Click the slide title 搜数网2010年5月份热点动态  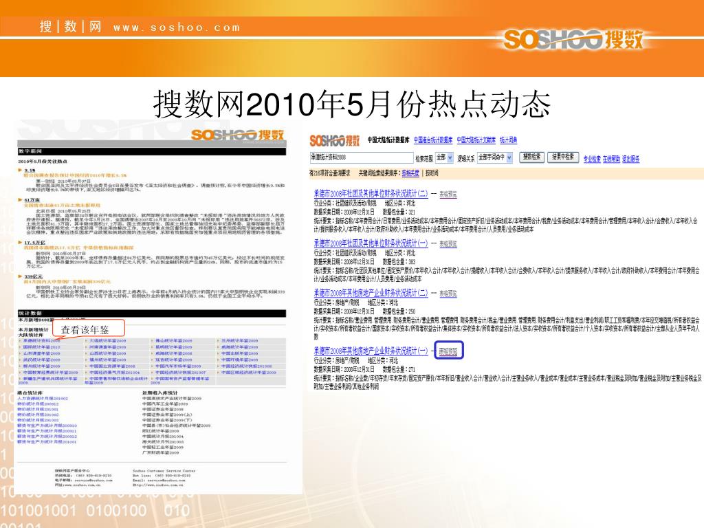point(352,104)
